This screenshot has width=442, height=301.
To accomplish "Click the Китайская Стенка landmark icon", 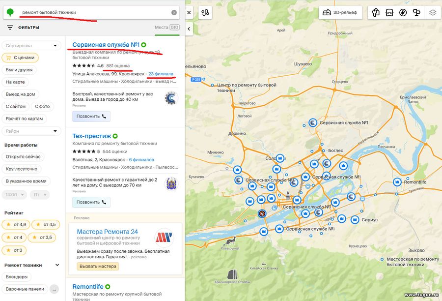I will [x=264, y=264].
